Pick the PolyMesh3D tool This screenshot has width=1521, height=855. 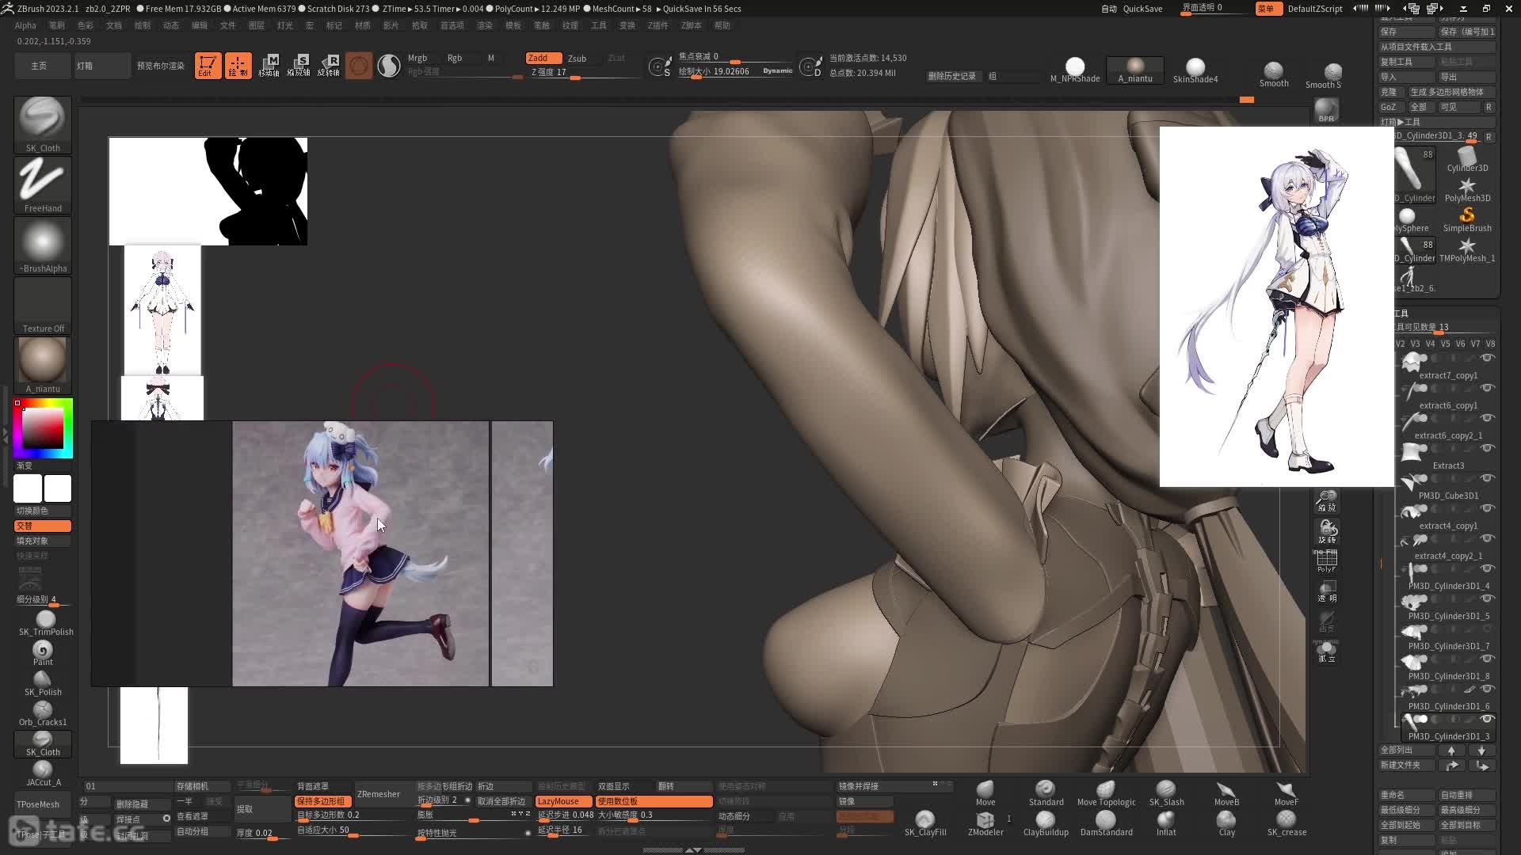pyautogui.click(x=1467, y=190)
